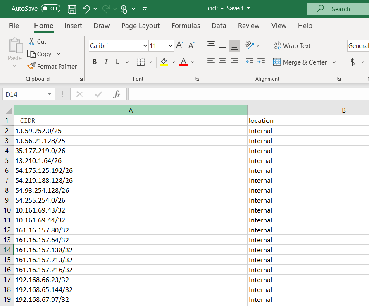
Task: Click the Format Painter brush icon
Action: coord(31,66)
